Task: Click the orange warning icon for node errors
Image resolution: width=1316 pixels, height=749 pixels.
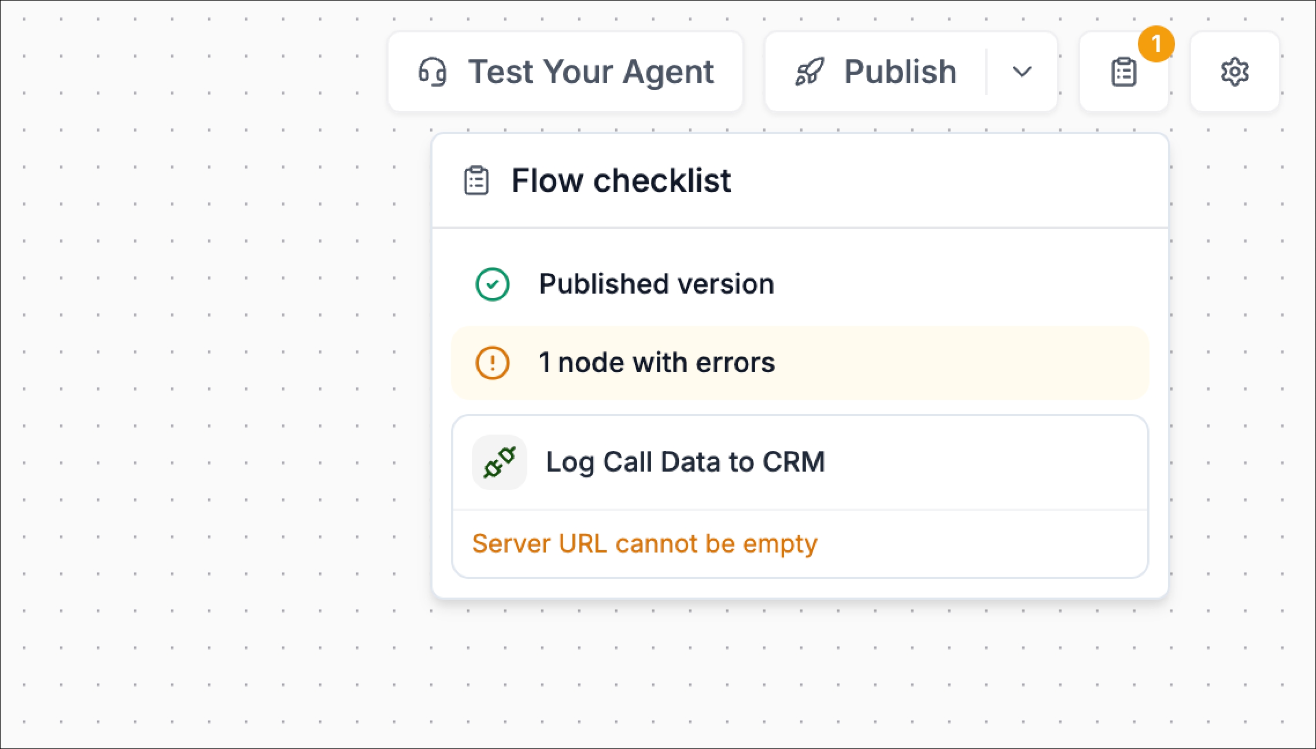Action: point(492,362)
